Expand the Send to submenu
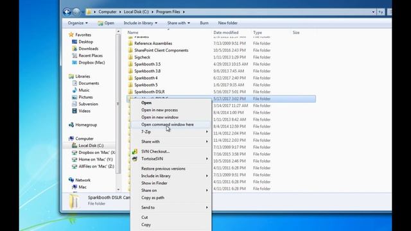The height and width of the screenshot is (231, 411). (207, 207)
